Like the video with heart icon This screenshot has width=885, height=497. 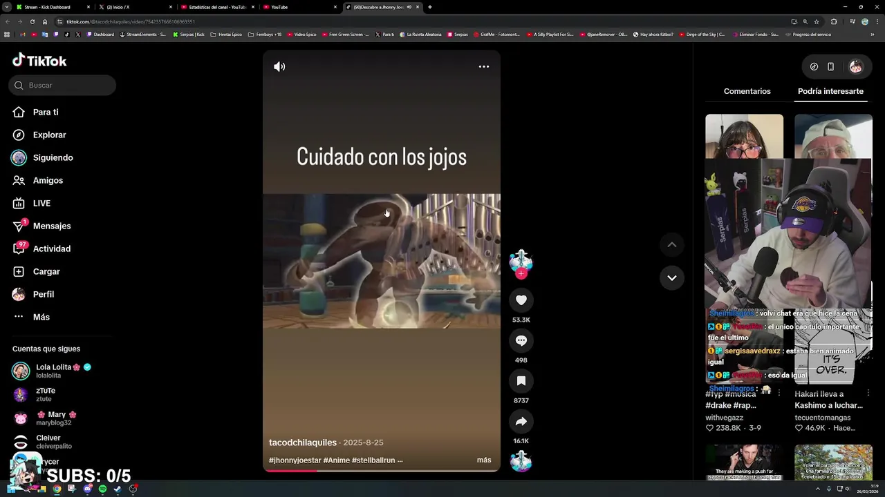(x=521, y=300)
